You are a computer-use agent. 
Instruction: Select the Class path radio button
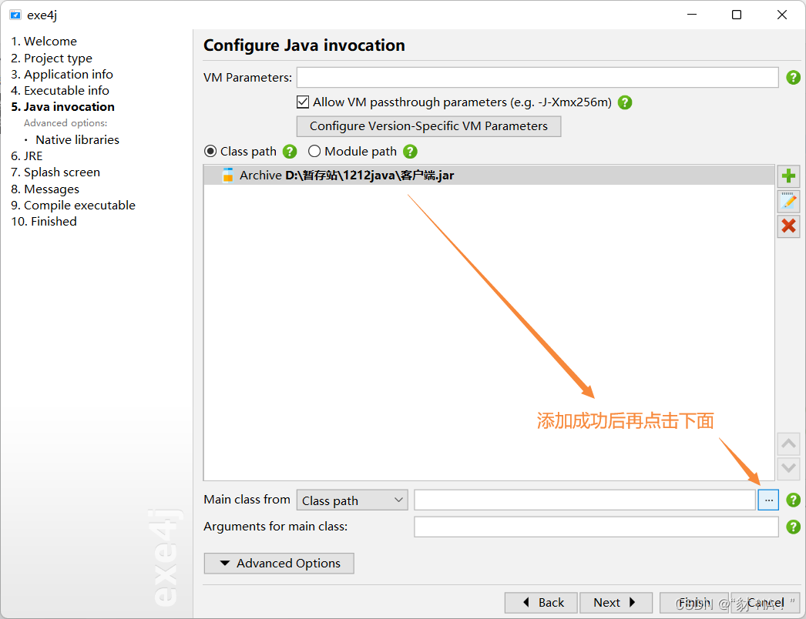pos(210,151)
